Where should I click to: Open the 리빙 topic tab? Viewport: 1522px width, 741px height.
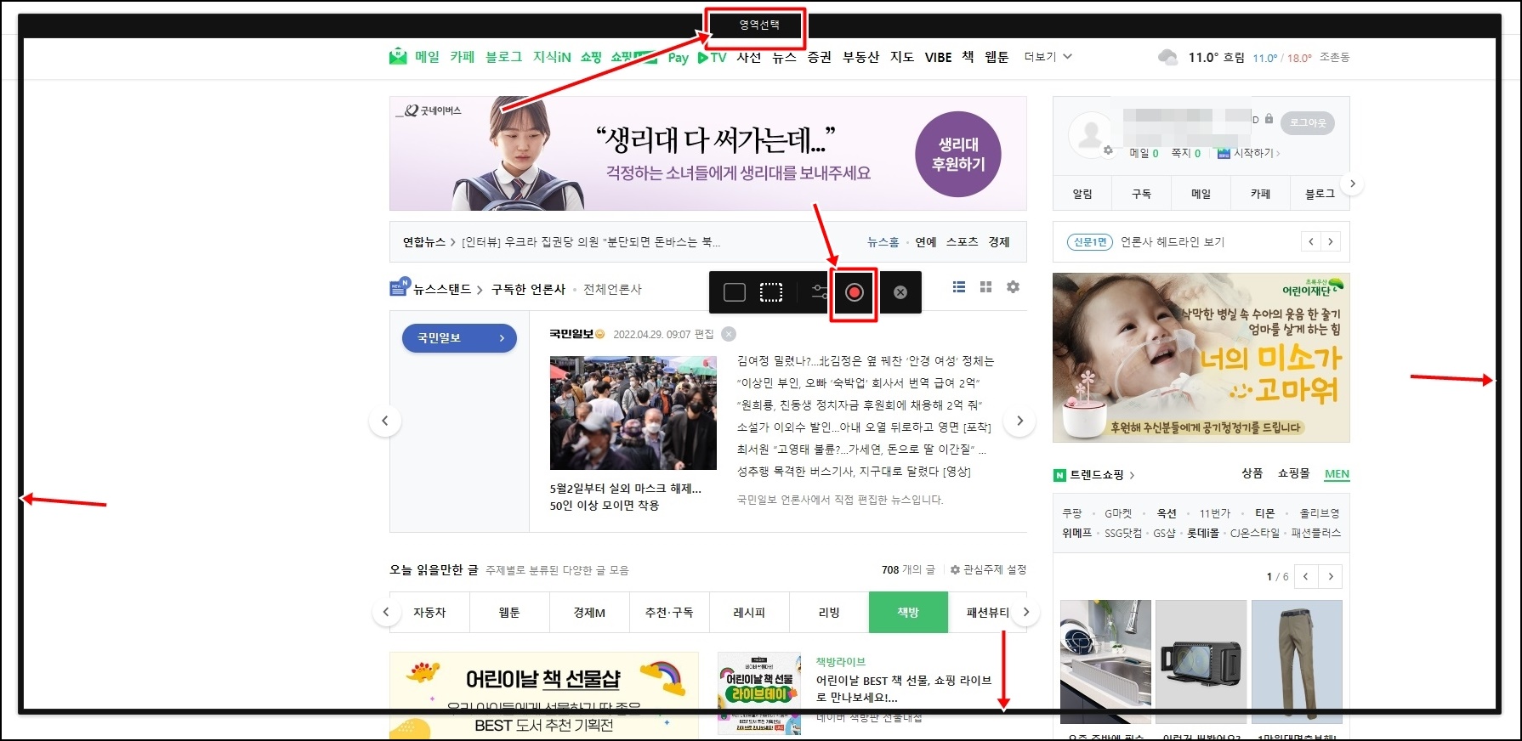point(829,612)
